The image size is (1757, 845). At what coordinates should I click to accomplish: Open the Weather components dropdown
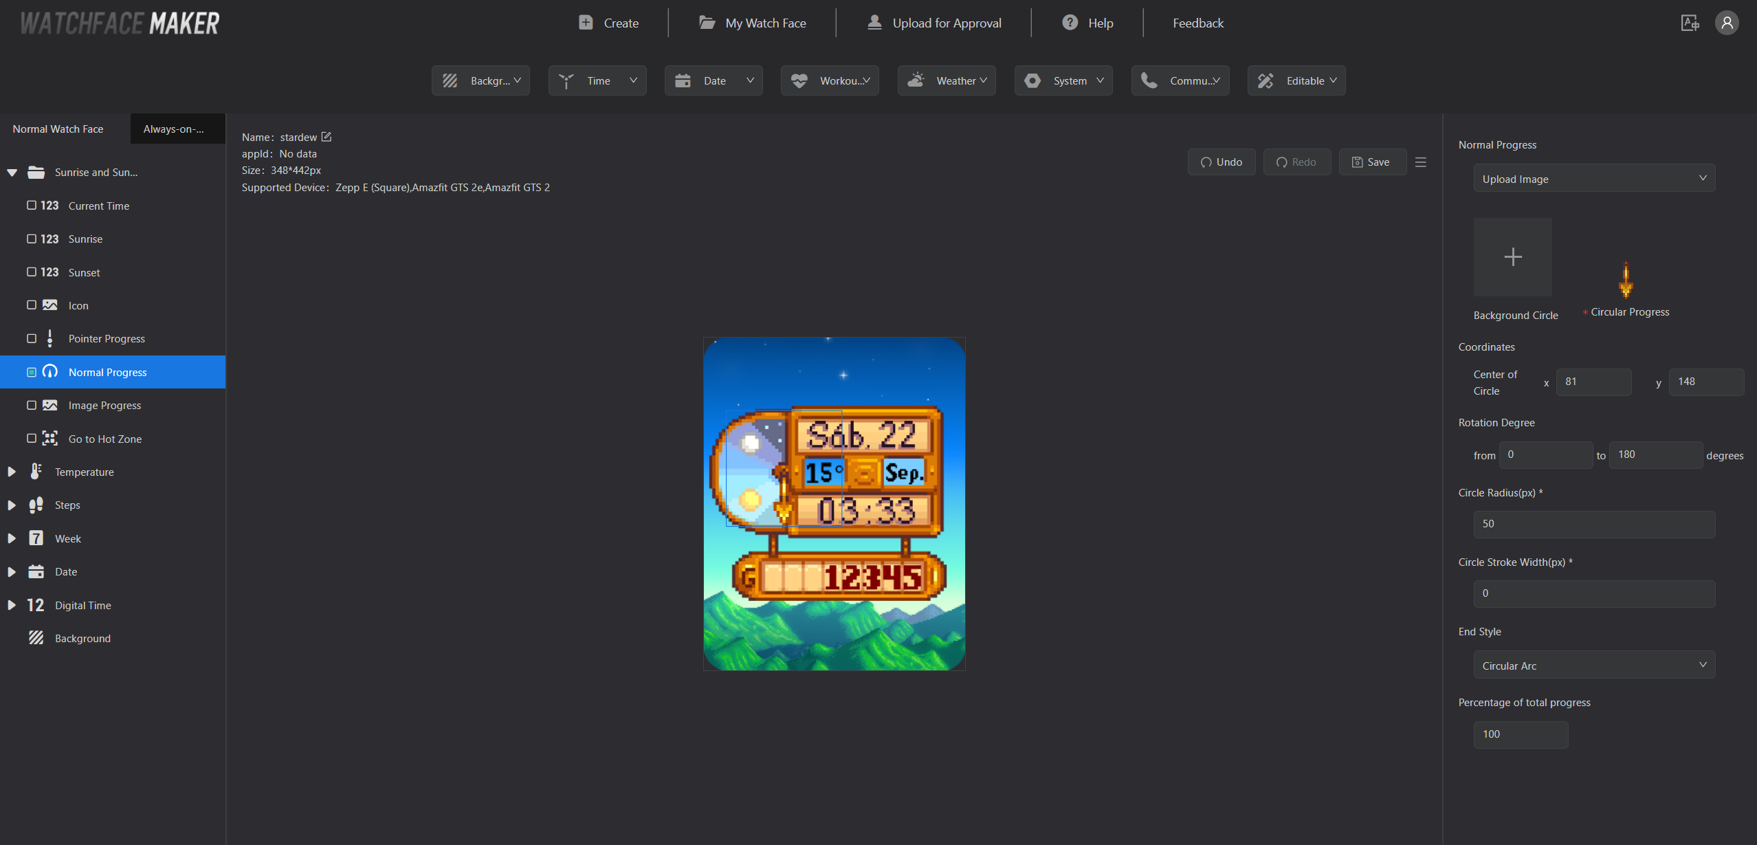(947, 80)
